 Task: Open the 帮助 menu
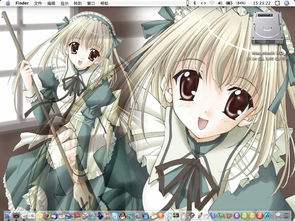pyautogui.click(x=104, y=3)
